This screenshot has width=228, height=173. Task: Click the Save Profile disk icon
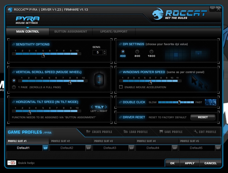coord(161,132)
